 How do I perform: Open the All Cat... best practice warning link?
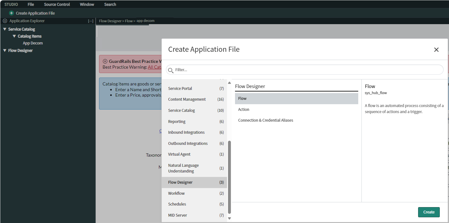155,67
